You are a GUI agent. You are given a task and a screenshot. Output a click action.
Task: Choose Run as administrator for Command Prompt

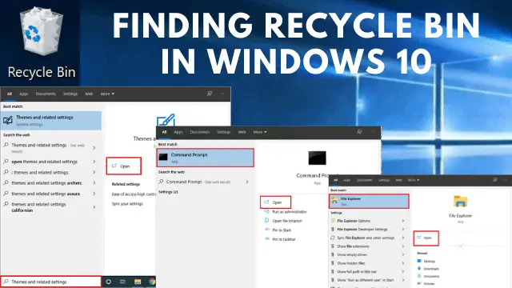click(x=290, y=211)
